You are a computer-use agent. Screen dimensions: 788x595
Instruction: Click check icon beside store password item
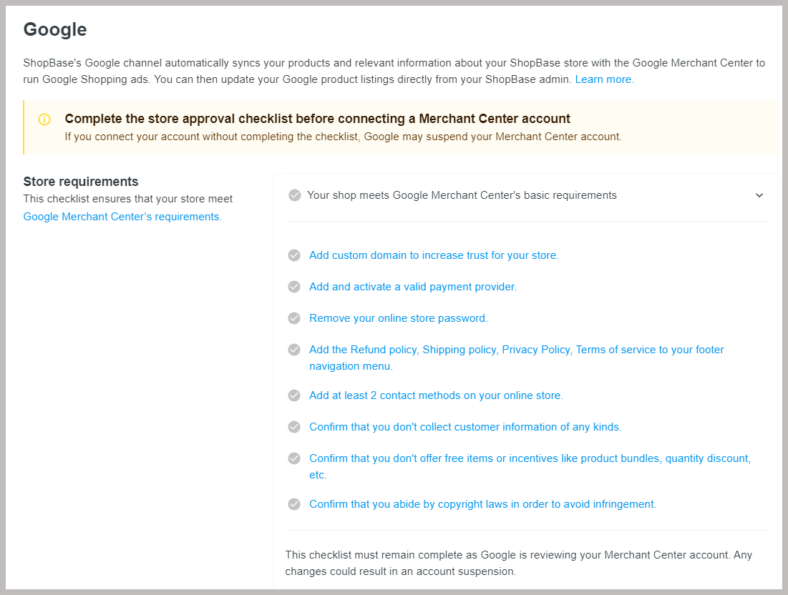click(x=294, y=318)
